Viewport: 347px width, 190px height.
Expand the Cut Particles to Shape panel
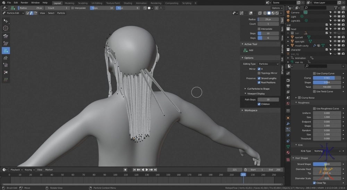[x=258, y=89]
